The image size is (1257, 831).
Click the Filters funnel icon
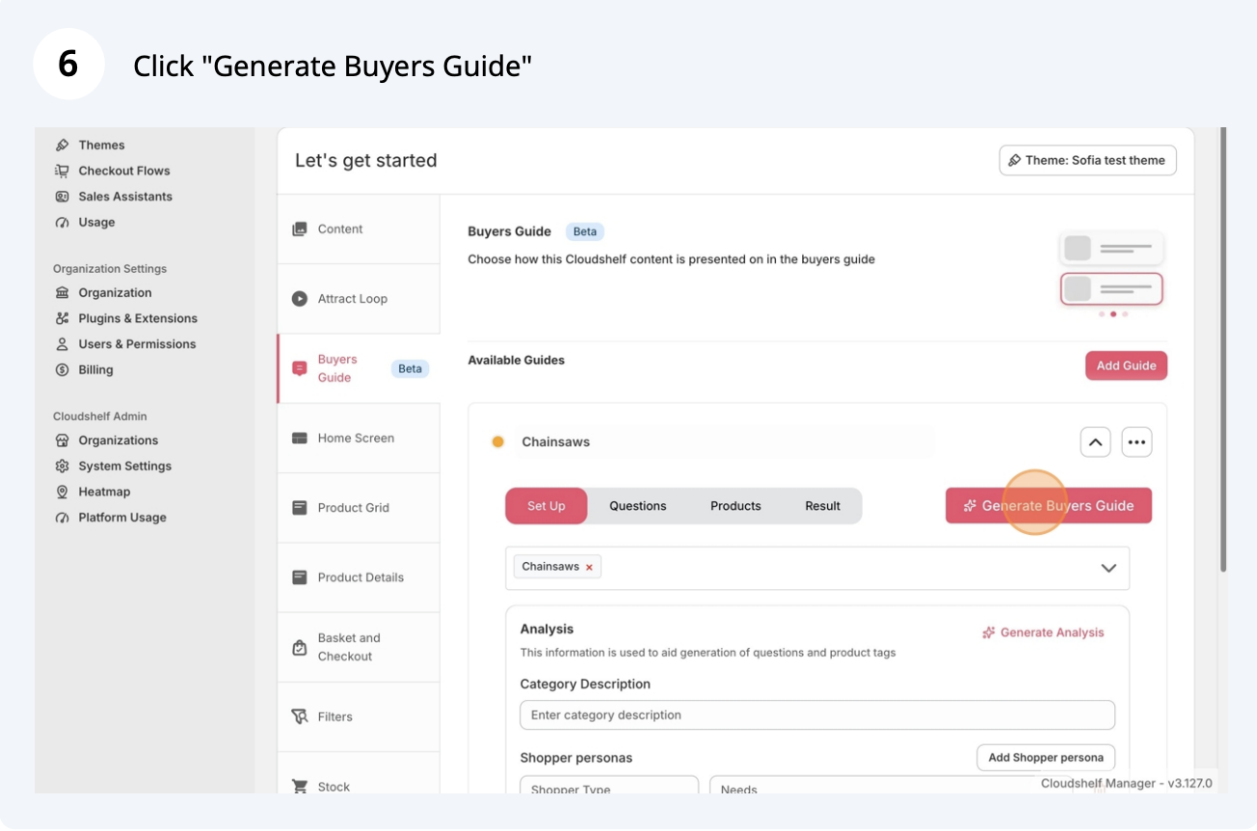(x=300, y=717)
